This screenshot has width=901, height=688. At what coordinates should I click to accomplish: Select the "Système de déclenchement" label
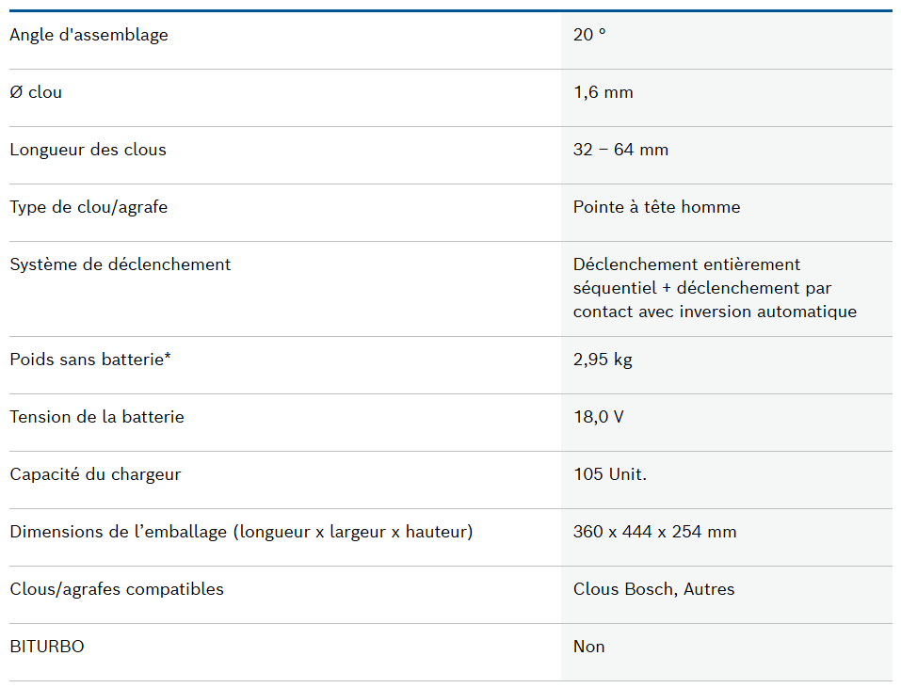coord(120,265)
